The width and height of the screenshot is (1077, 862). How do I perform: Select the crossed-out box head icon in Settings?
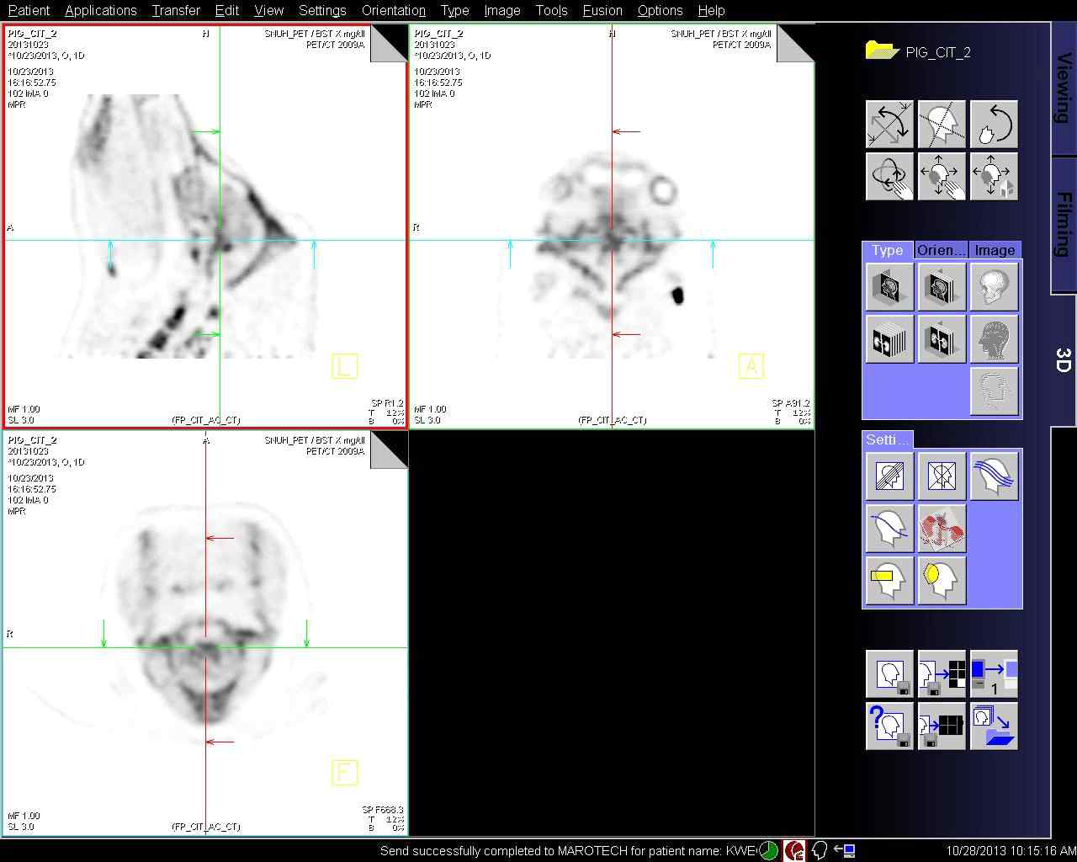click(942, 476)
